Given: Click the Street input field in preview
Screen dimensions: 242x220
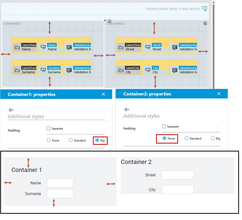Looking at the screenshot, I should point(178,175).
